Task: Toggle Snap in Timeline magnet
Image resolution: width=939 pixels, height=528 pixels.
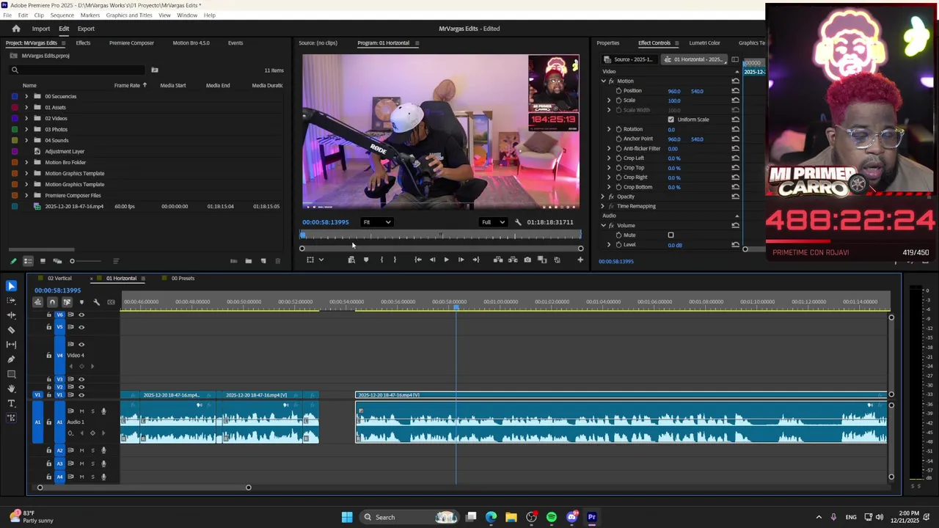Action: click(52, 302)
